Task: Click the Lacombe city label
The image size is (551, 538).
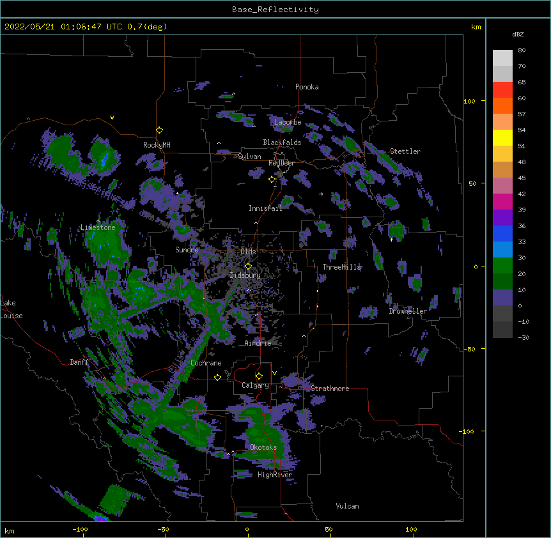Action: click(x=288, y=122)
